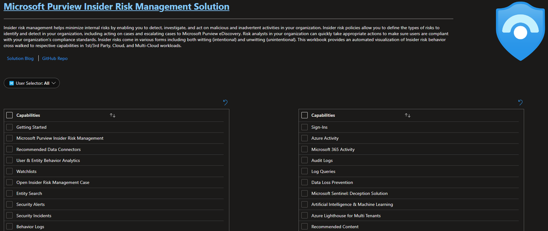This screenshot has height=231, width=548.
Task: Check the Log Queries checkbox
Action: coord(304,172)
